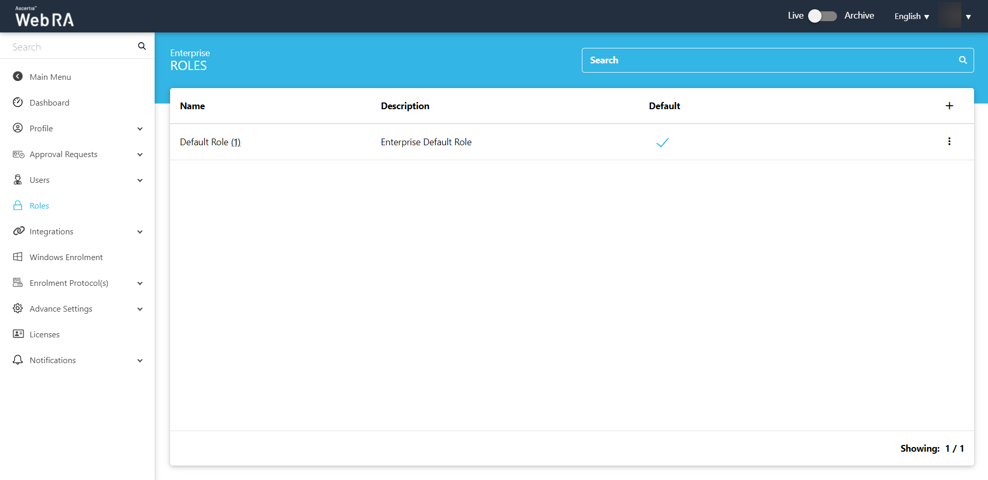Click the magnifier icon in Roles search
This screenshot has width=988, height=480.
coord(962,60)
